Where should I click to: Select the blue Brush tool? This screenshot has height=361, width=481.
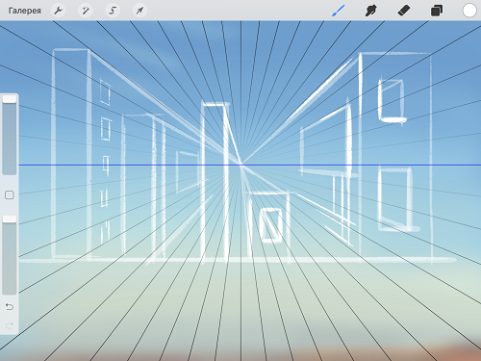click(339, 11)
